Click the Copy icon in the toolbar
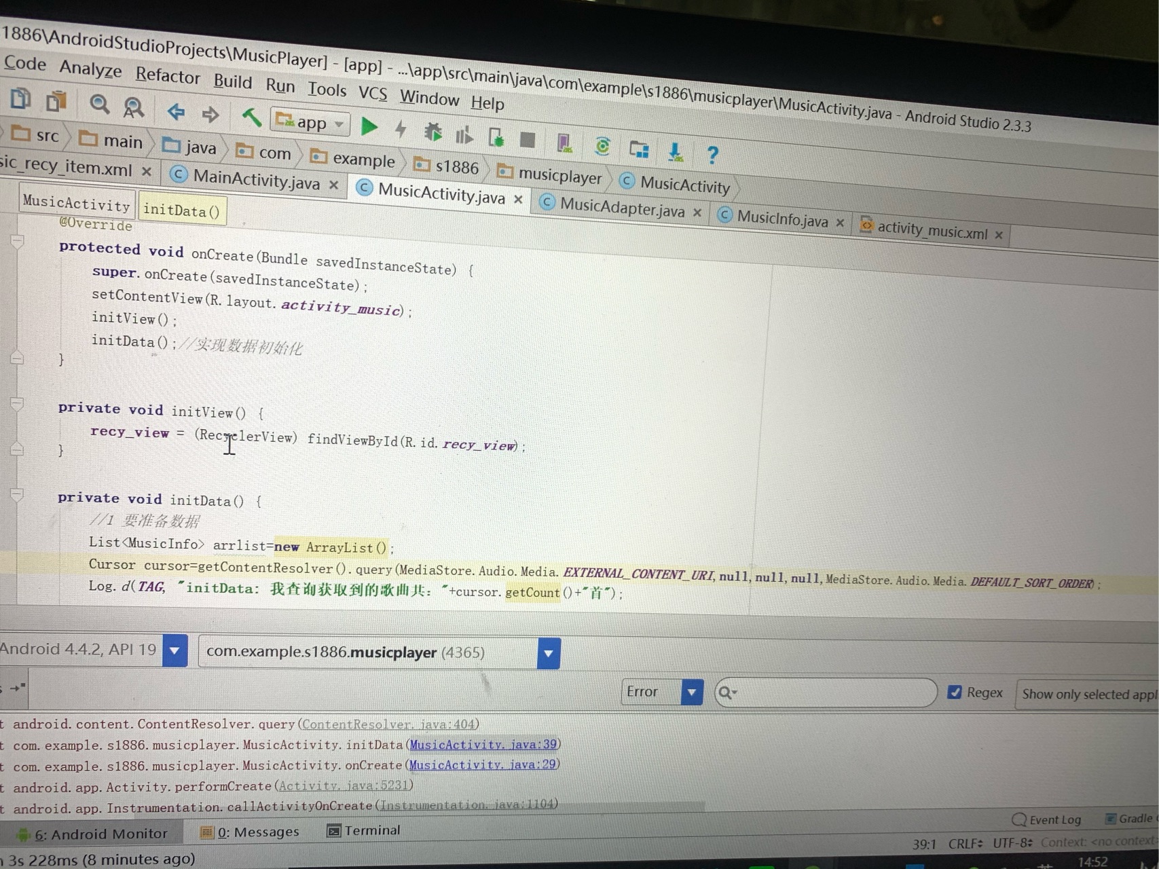 coord(20,99)
